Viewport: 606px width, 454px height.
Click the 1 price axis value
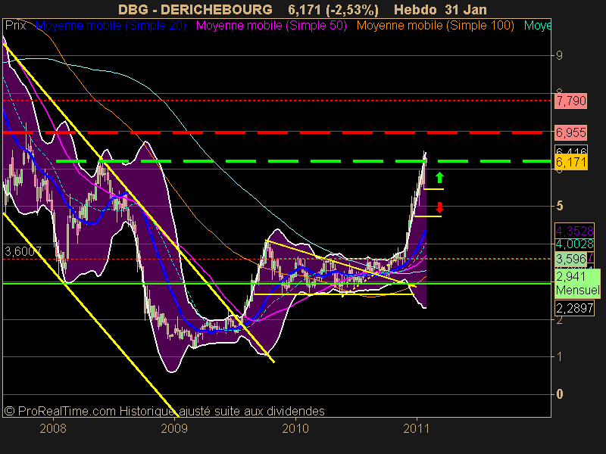point(559,356)
